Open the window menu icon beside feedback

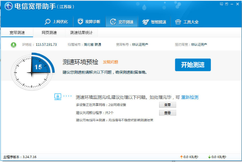point(227,4)
